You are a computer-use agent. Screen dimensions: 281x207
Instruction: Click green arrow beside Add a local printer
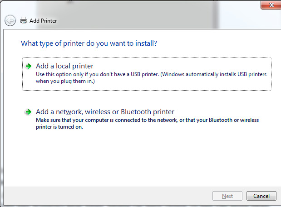point(28,66)
